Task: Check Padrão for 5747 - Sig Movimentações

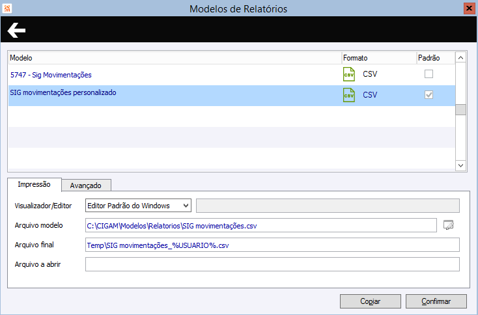Action: [429, 74]
